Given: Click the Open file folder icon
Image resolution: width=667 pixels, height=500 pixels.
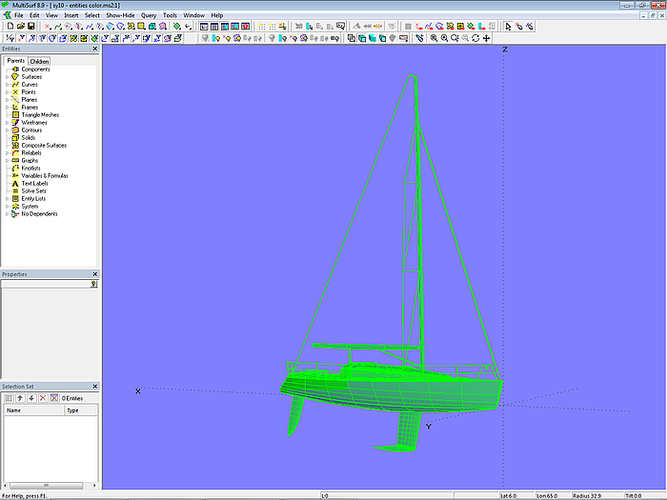Looking at the screenshot, I should (x=20, y=27).
